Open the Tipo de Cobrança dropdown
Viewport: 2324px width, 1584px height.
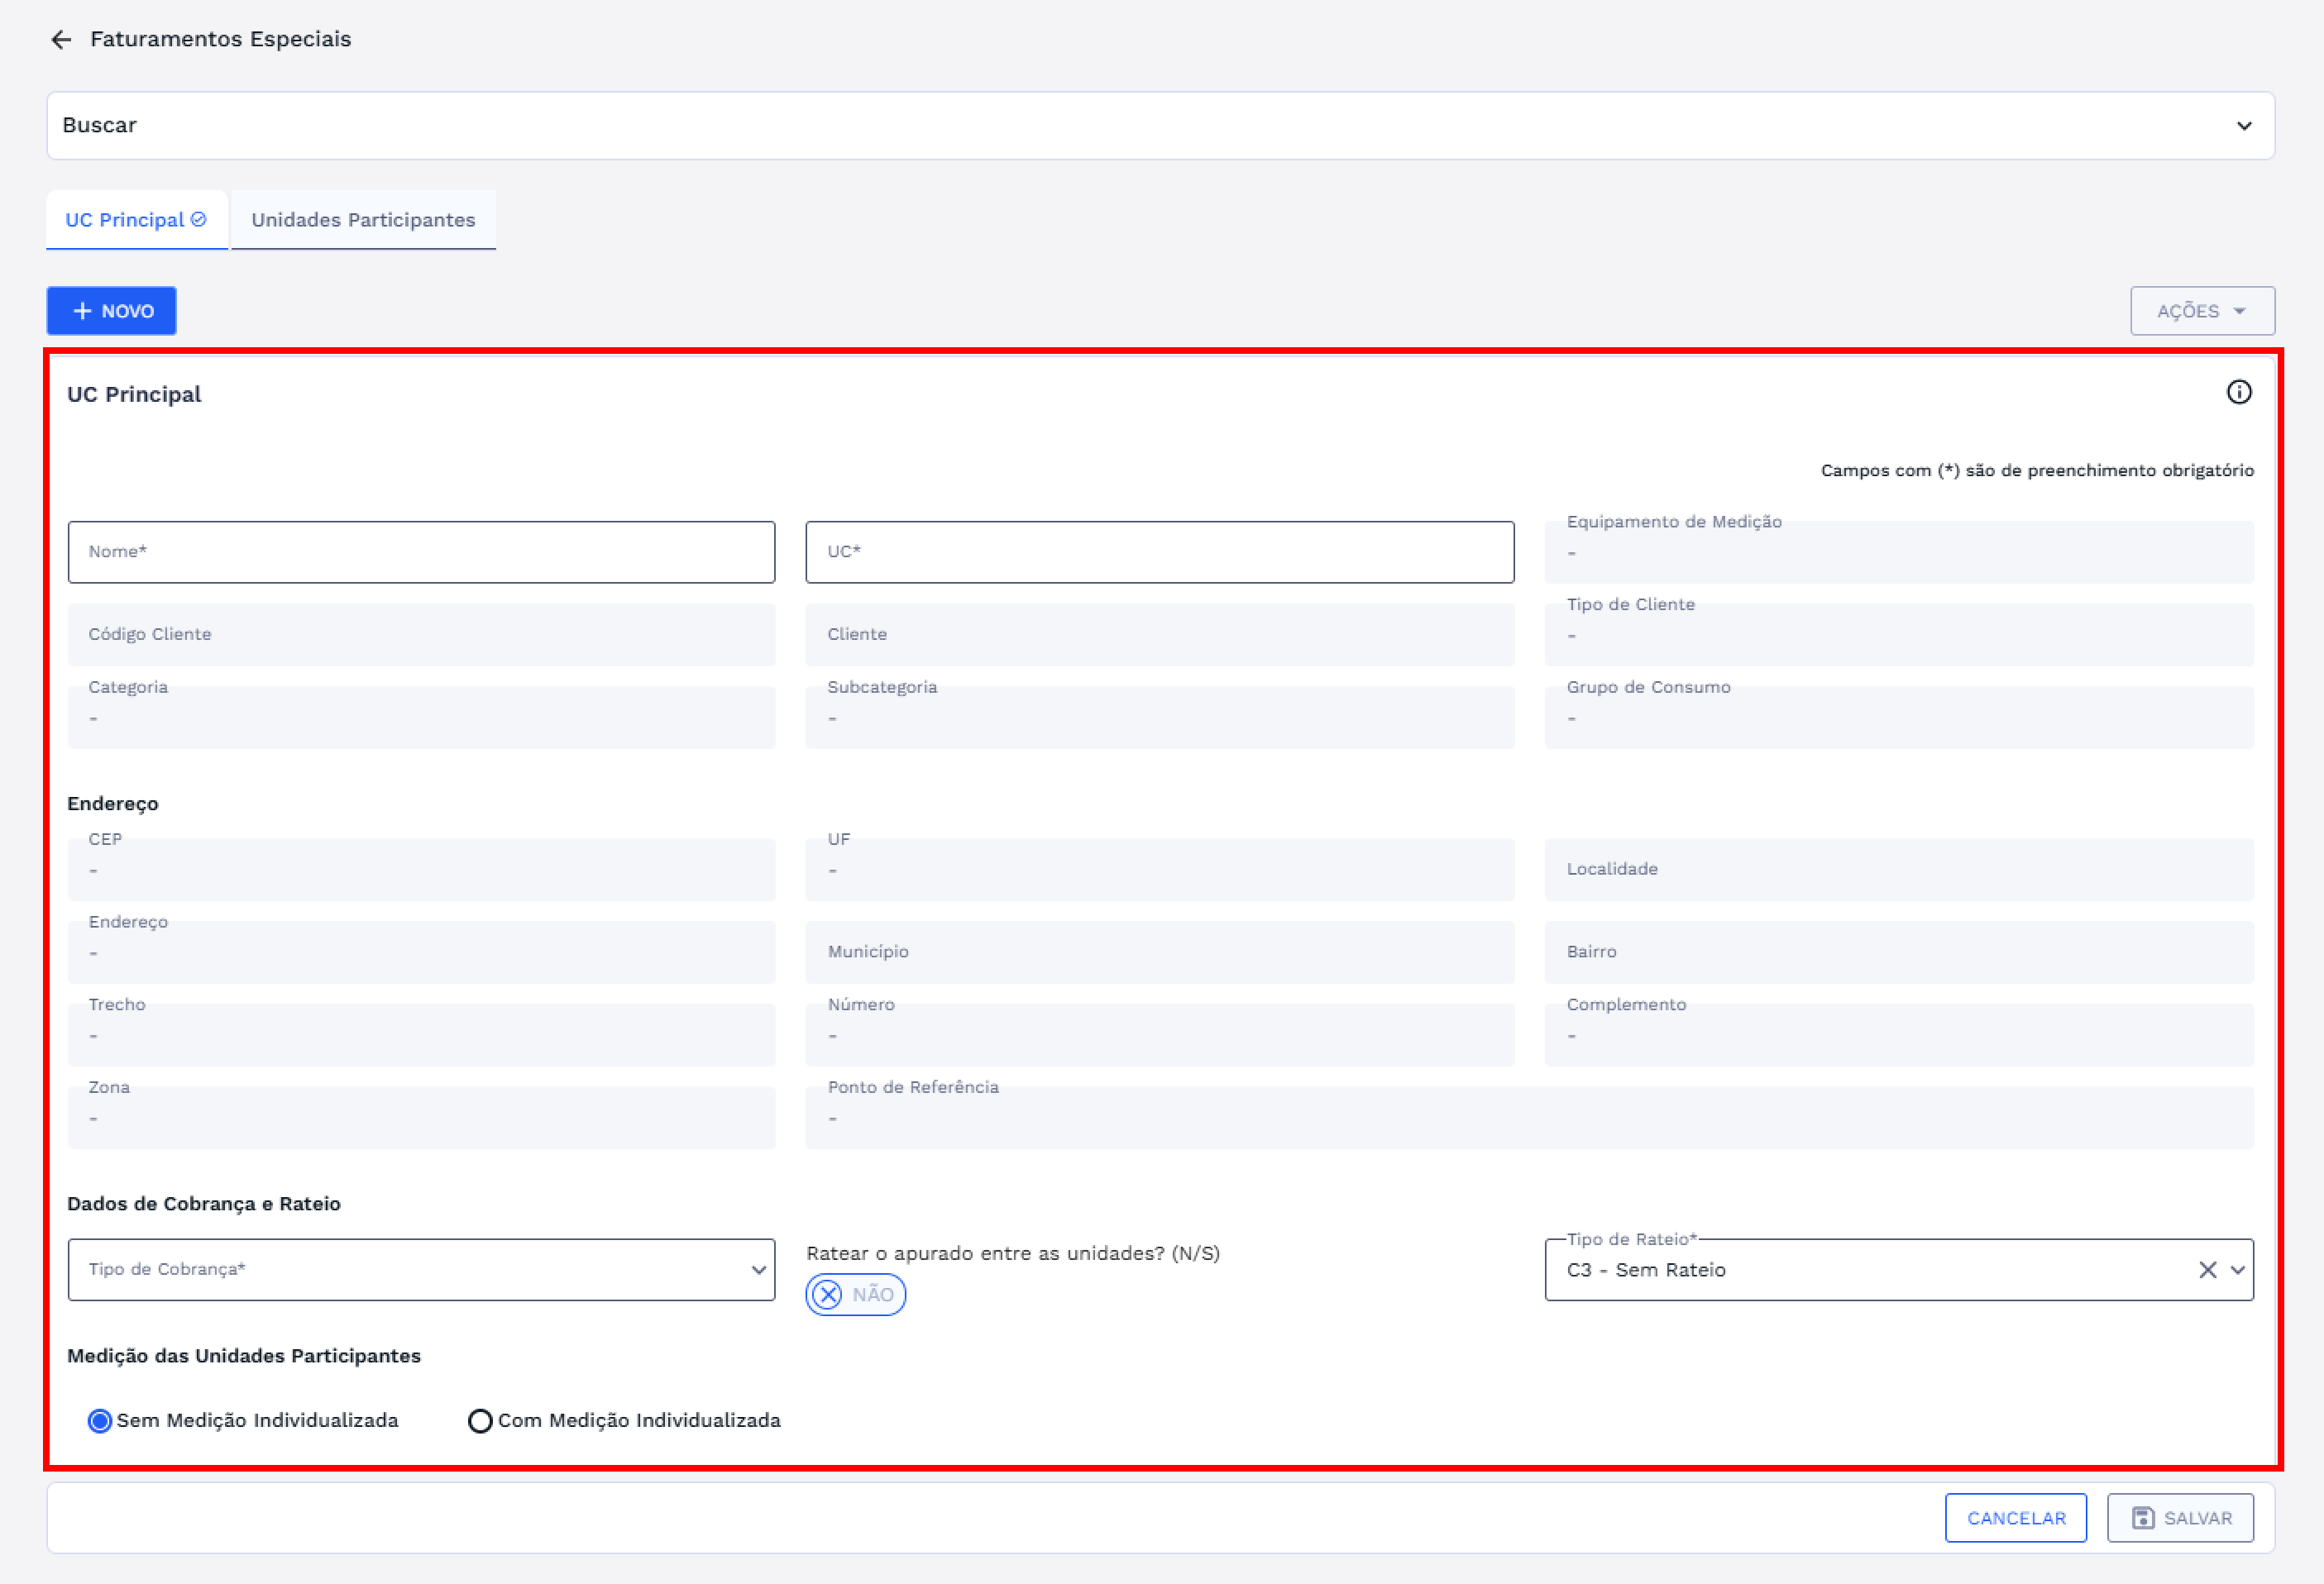click(x=420, y=1269)
